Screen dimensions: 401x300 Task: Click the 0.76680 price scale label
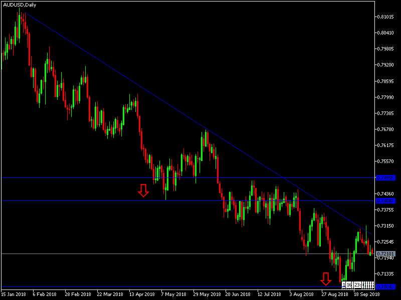click(x=385, y=130)
